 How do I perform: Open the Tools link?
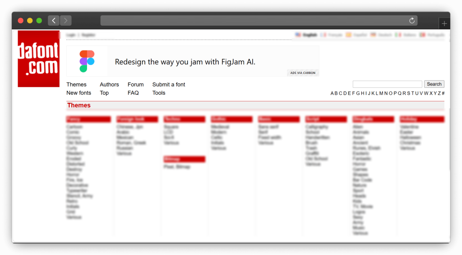click(x=159, y=93)
